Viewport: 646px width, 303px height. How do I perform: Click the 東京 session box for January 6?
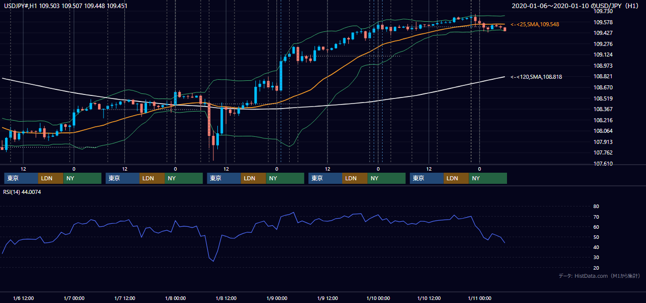point(21,178)
